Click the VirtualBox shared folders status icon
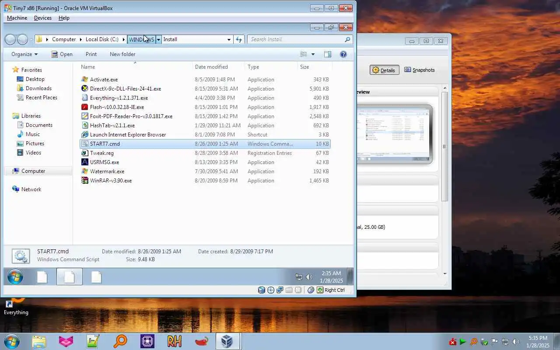This screenshot has height=350, width=560. 289,290
